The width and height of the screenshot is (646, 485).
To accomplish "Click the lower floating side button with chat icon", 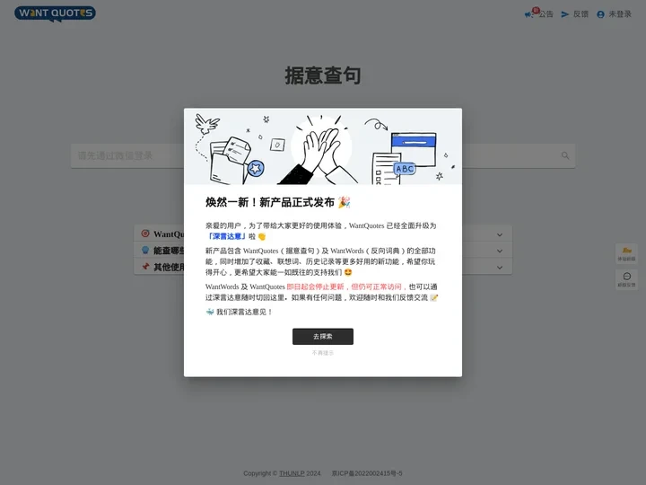I will click(x=626, y=279).
